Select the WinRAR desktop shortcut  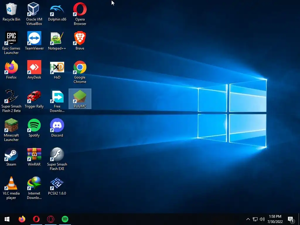pos(34,157)
